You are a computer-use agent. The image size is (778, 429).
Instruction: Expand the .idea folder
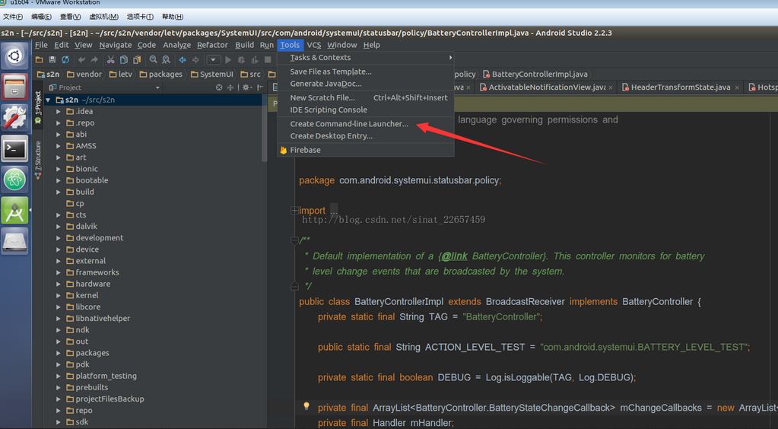point(59,111)
